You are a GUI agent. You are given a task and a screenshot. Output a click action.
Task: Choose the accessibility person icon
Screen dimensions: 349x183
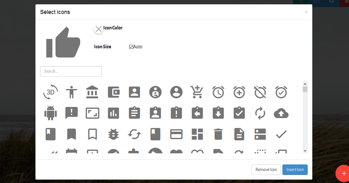click(x=72, y=92)
